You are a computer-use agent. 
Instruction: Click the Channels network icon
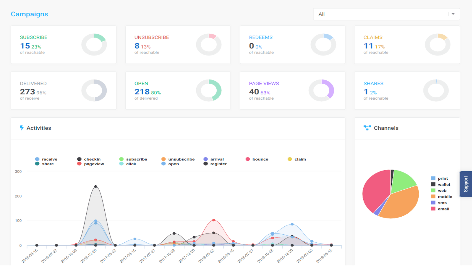[x=367, y=128]
